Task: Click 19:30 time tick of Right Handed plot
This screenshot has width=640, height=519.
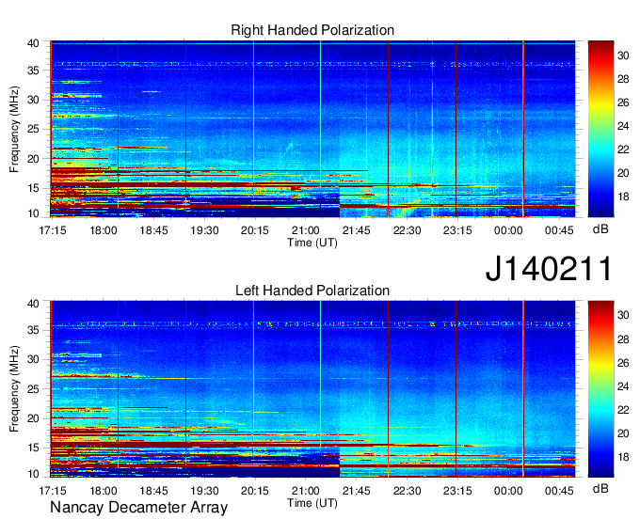Action: click(204, 230)
